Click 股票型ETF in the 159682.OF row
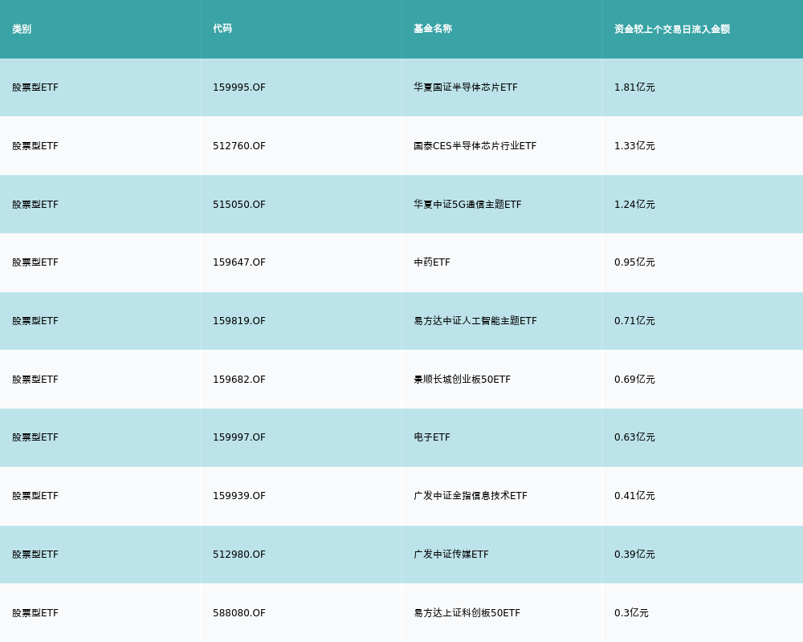 pyautogui.click(x=35, y=380)
